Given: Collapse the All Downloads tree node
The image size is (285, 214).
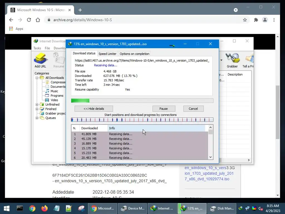Looking at the screenshot, I should [37, 78].
